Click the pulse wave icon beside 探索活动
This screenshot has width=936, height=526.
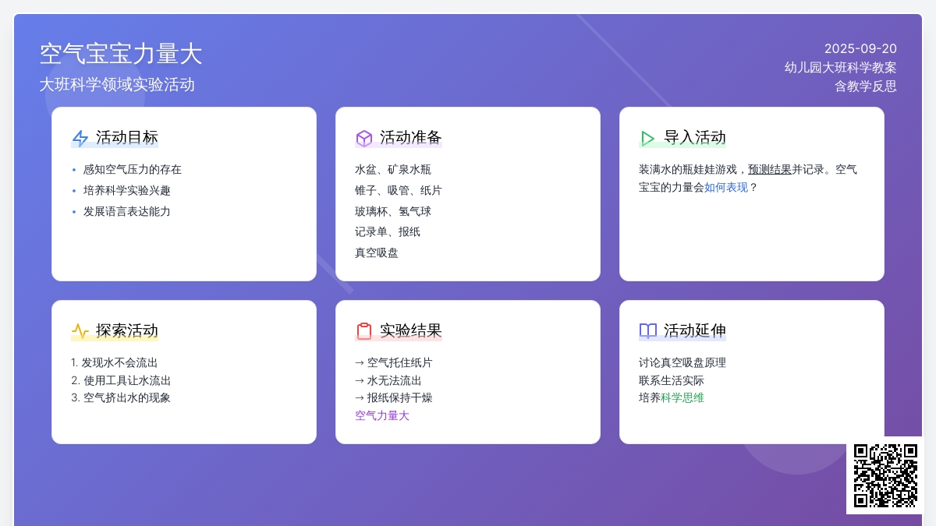[x=80, y=331]
